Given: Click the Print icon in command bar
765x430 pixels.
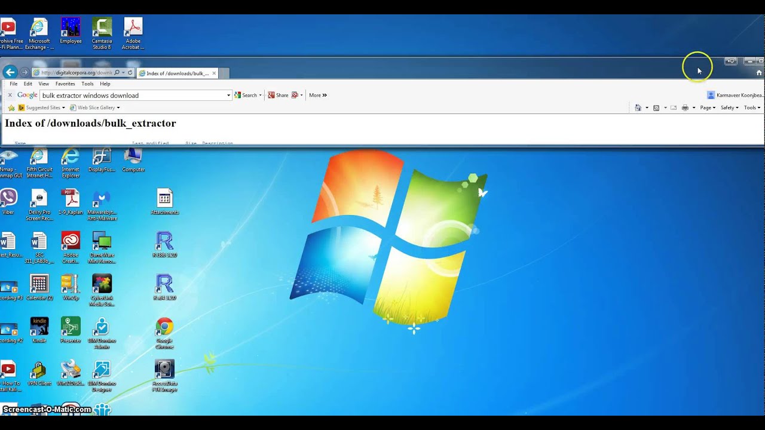Looking at the screenshot, I should click(x=685, y=107).
